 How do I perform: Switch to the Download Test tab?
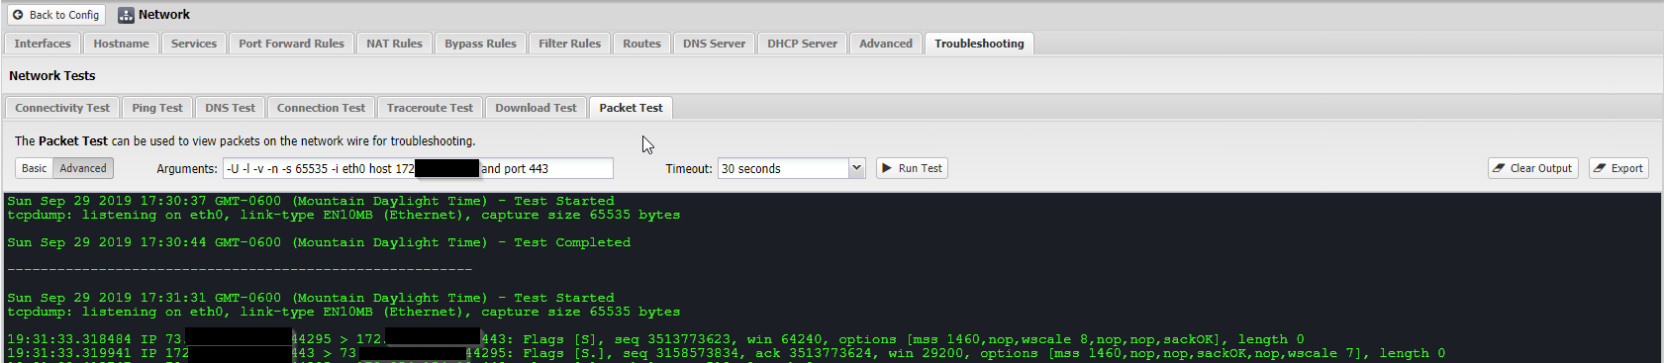pos(536,108)
